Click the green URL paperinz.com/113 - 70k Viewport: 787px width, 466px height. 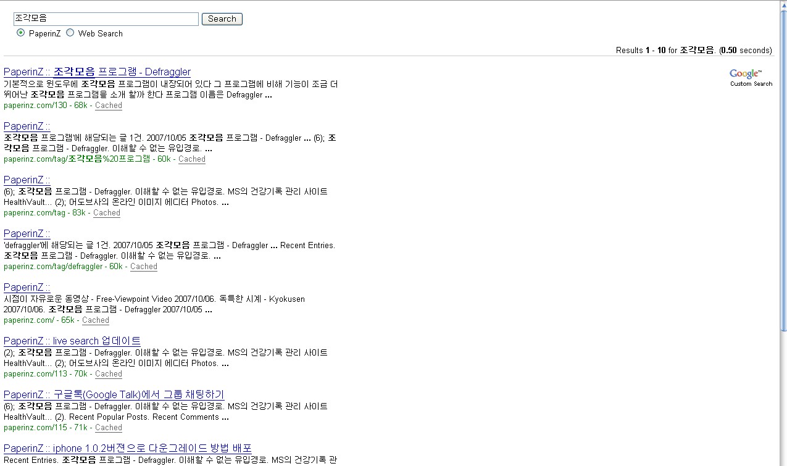[x=46, y=374]
